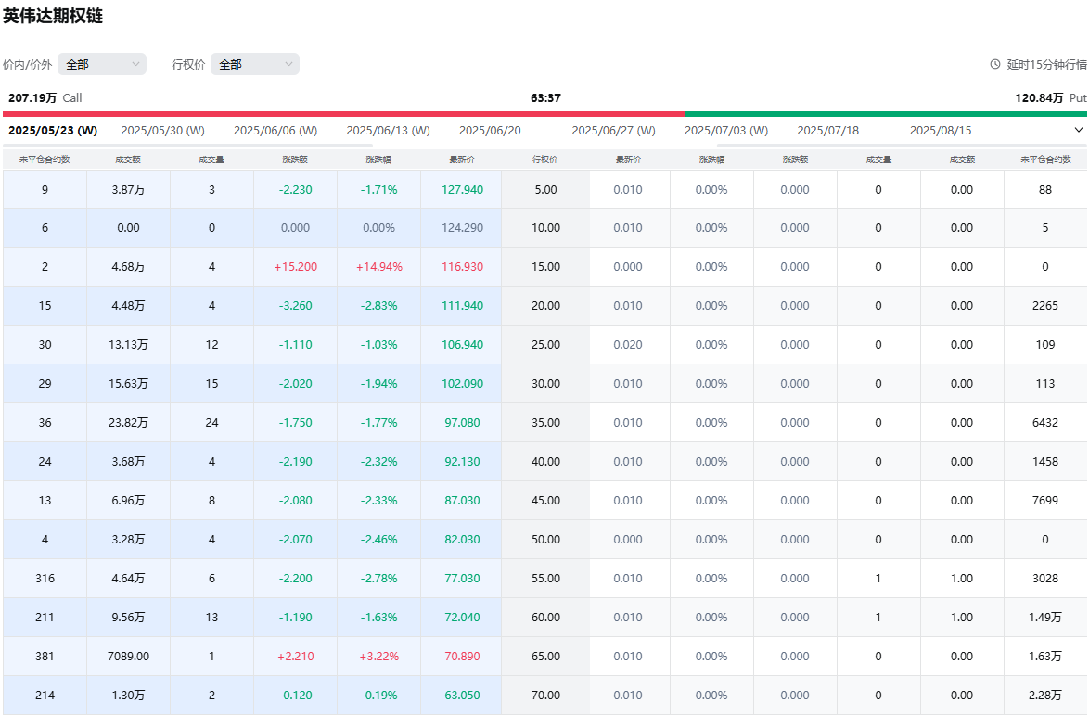Screen dimensions: 1089x715
Task: Click the 120.84万 Put volume figure
Action: [x=1039, y=98]
